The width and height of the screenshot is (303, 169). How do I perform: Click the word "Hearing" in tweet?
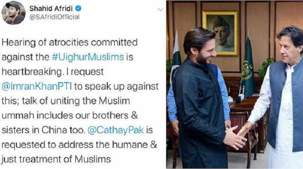coord(19,43)
